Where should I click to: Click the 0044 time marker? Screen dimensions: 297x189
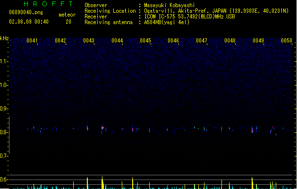(x=117, y=41)
